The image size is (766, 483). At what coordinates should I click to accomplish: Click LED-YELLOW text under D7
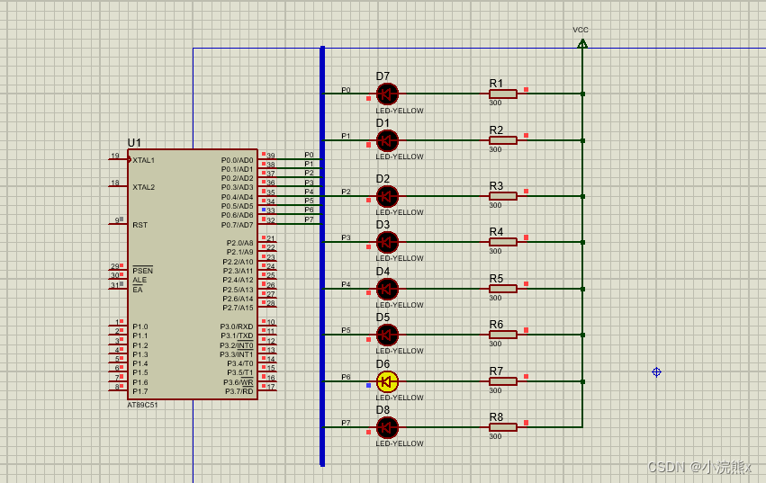pos(400,111)
